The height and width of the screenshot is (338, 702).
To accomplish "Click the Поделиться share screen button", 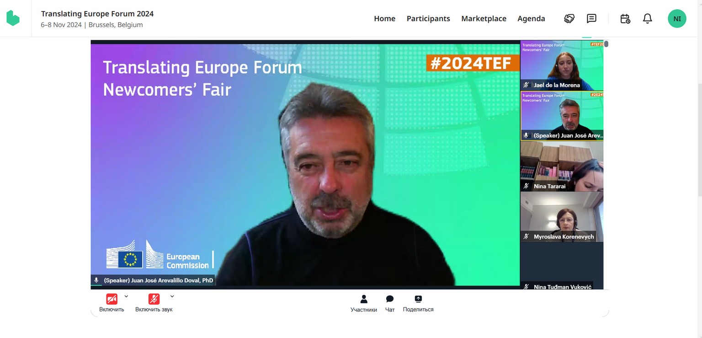I will tap(418, 304).
